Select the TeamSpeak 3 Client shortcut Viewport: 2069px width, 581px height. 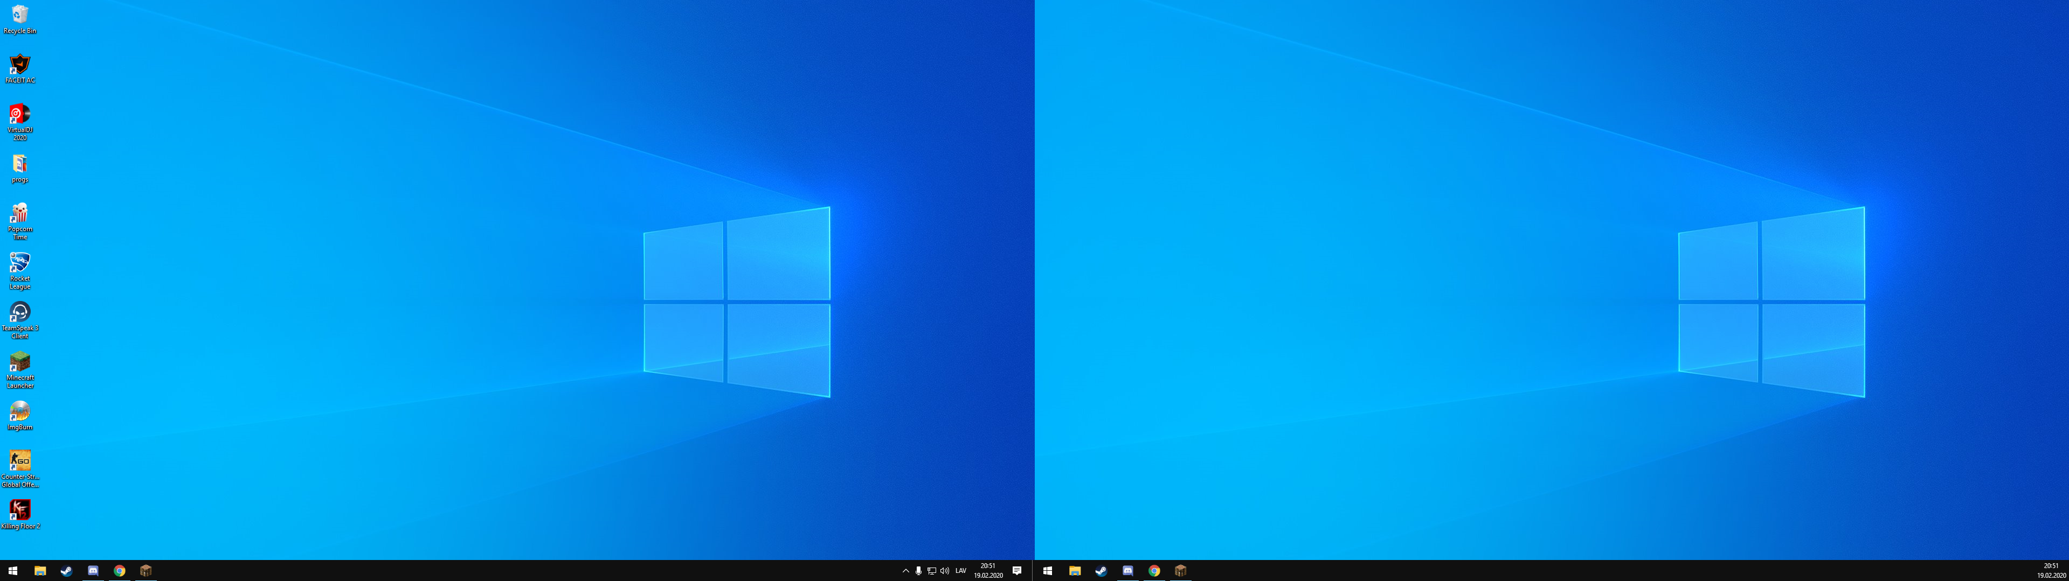click(x=20, y=320)
